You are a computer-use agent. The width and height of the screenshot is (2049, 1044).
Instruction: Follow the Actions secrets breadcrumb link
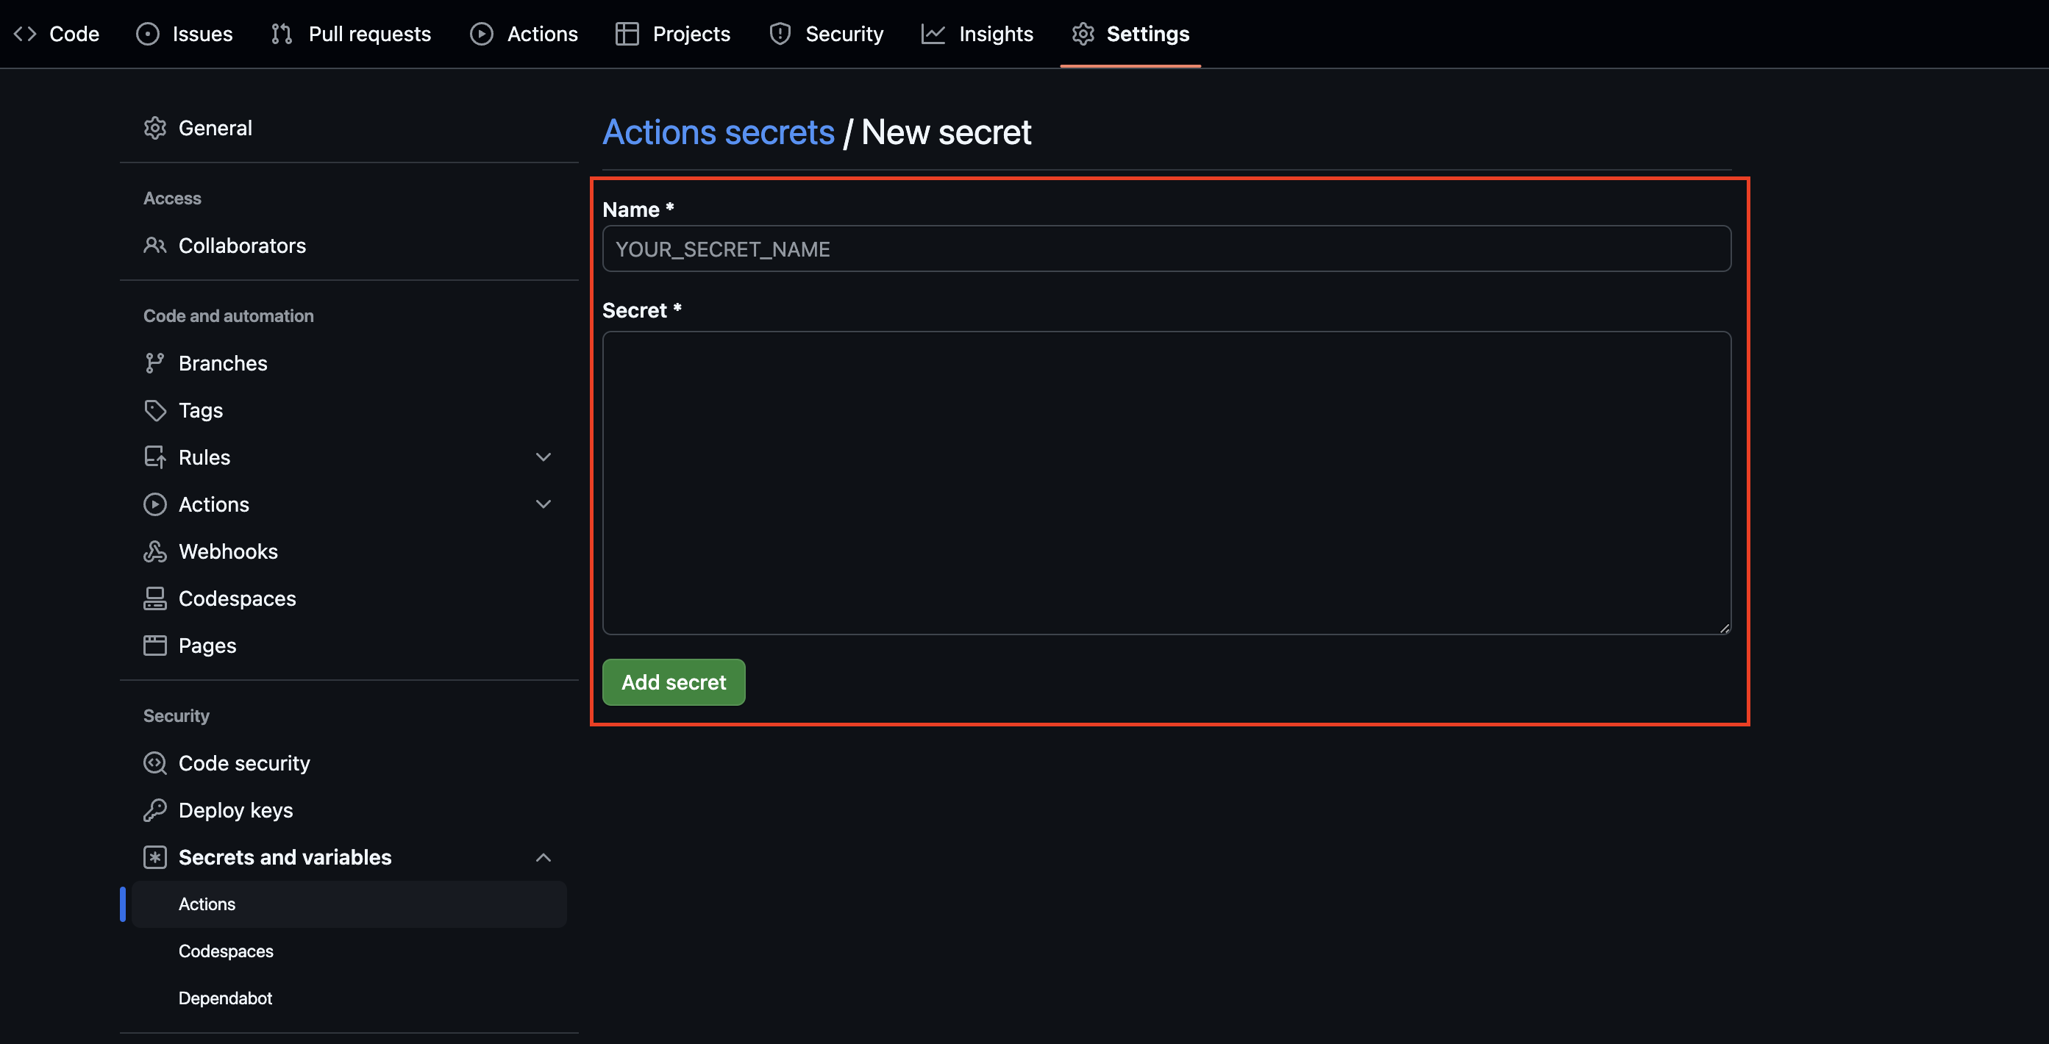pyautogui.click(x=719, y=132)
